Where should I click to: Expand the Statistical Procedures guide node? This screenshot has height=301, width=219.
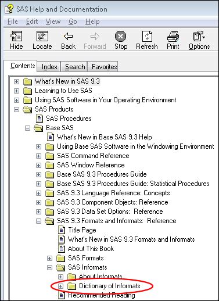click(x=38, y=184)
